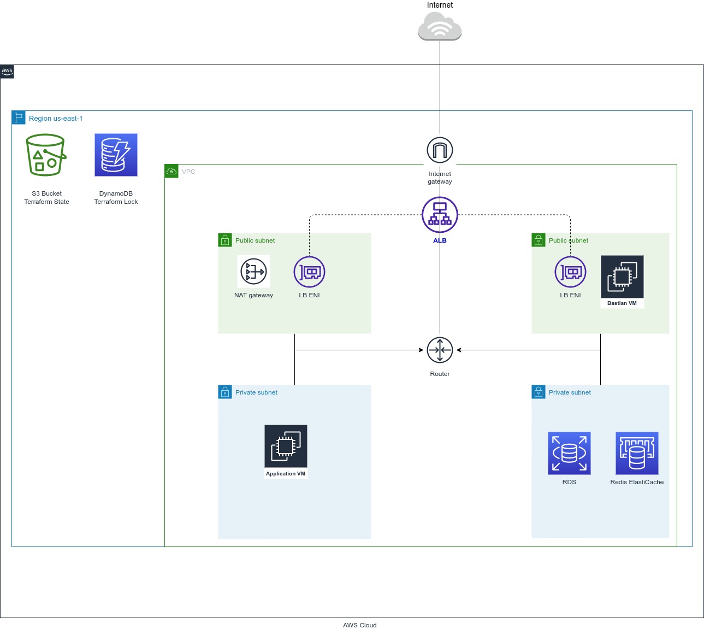The width and height of the screenshot is (704, 629).
Task: Click the Router icon in the VPC
Action: coord(440,350)
